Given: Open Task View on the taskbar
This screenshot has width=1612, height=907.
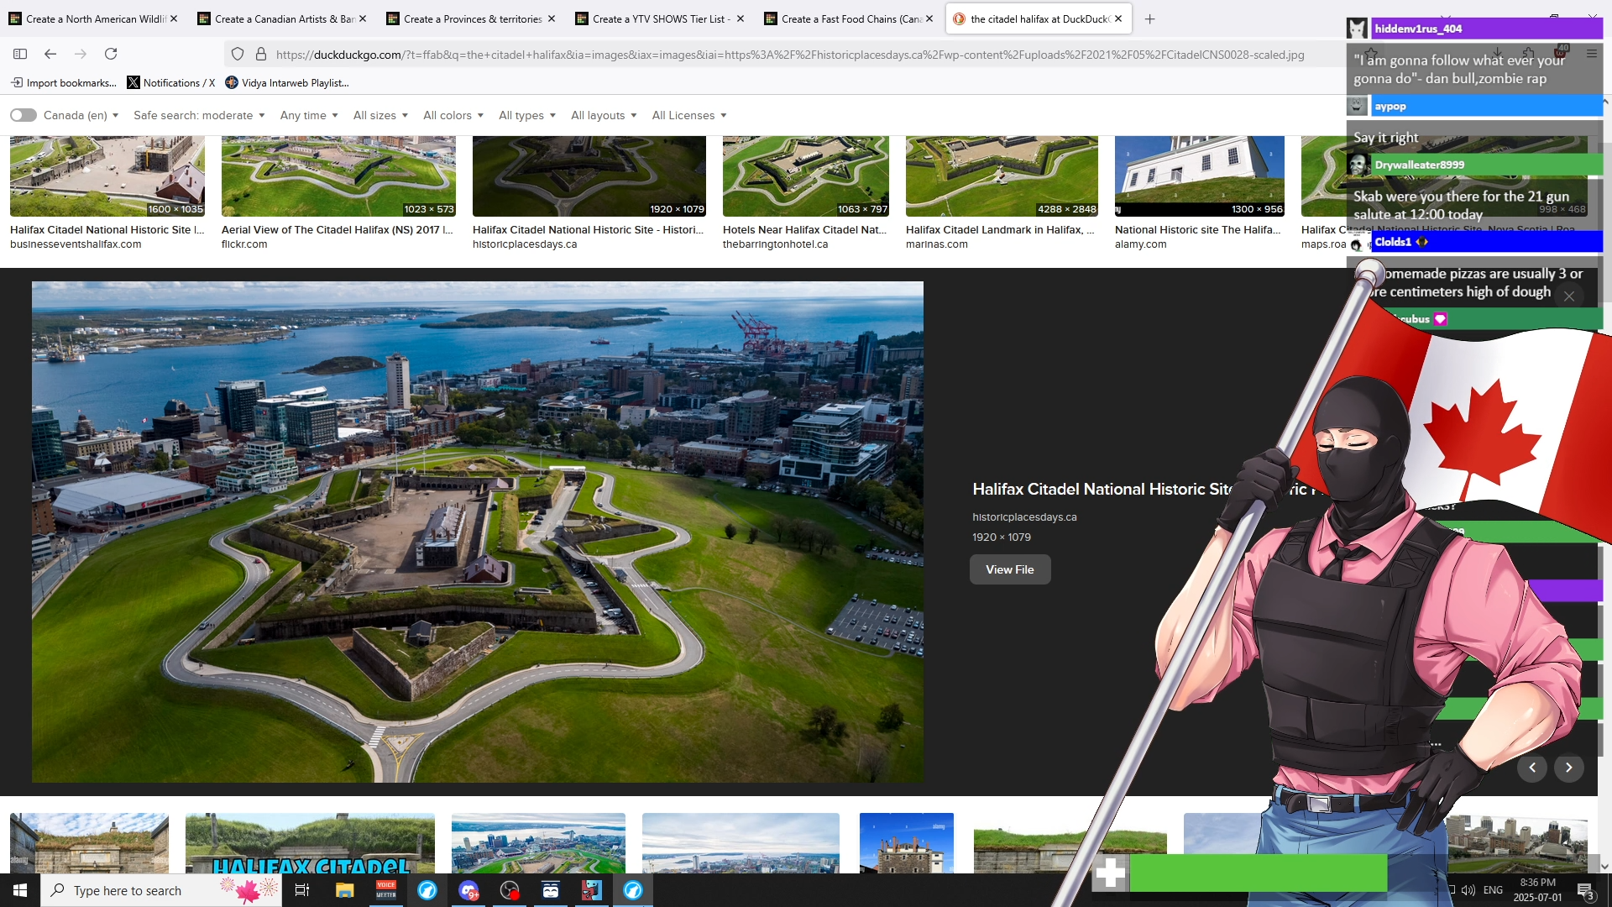Looking at the screenshot, I should pyautogui.click(x=302, y=890).
